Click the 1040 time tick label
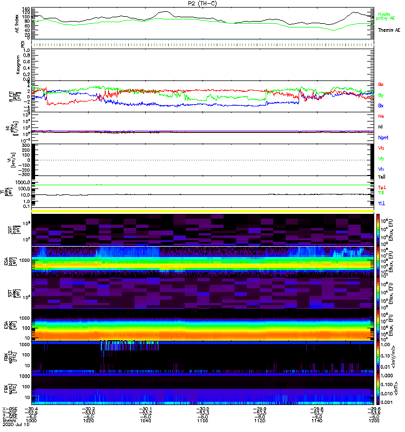 click(145, 421)
